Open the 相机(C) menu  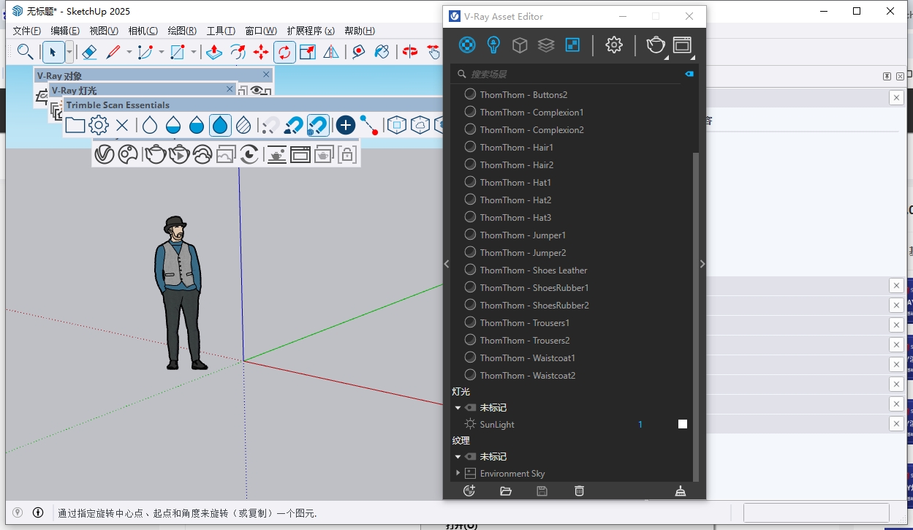point(143,31)
